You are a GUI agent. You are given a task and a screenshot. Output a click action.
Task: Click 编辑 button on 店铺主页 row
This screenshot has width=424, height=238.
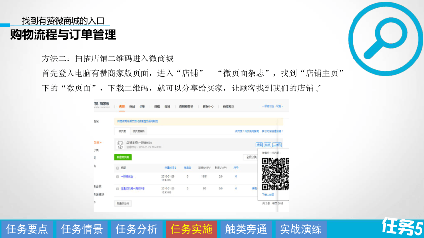pos(259,145)
